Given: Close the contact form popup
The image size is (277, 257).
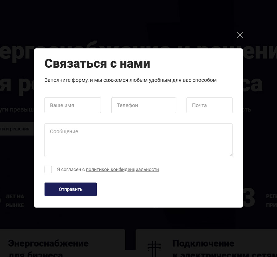Looking at the screenshot, I should coord(240,35).
